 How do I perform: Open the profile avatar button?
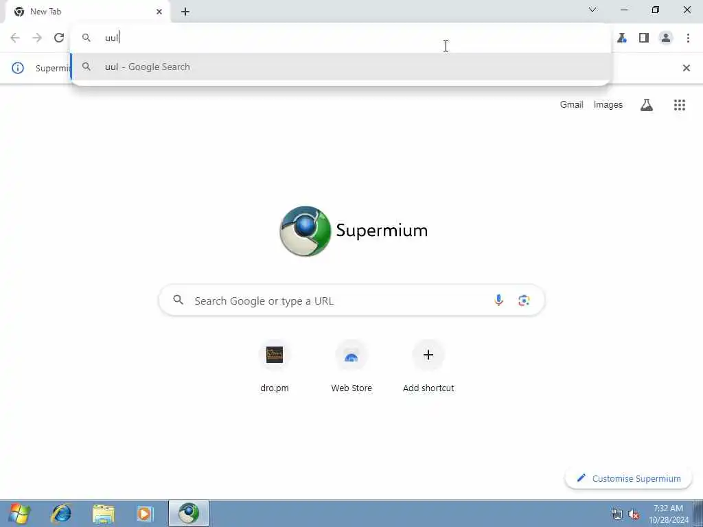click(666, 38)
